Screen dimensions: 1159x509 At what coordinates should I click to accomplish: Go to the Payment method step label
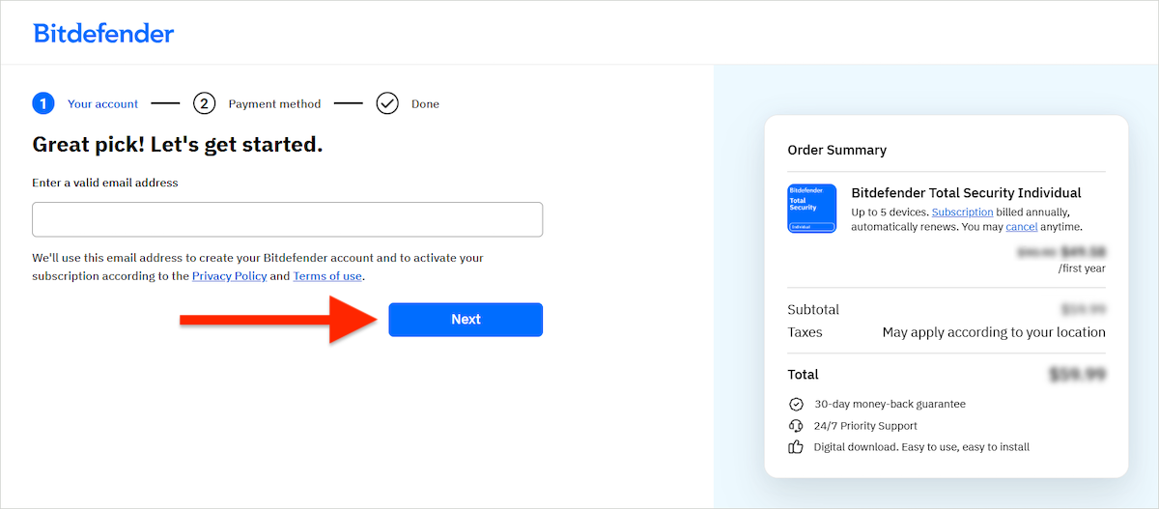pyautogui.click(x=274, y=103)
